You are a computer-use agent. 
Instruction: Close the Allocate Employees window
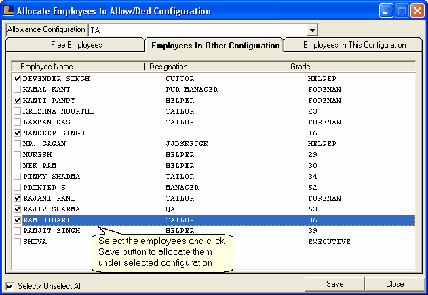pos(417,11)
